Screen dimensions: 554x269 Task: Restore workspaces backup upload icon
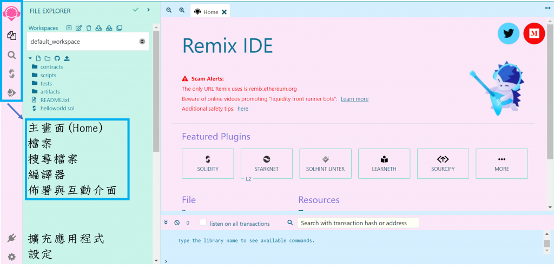tap(109, 28)
